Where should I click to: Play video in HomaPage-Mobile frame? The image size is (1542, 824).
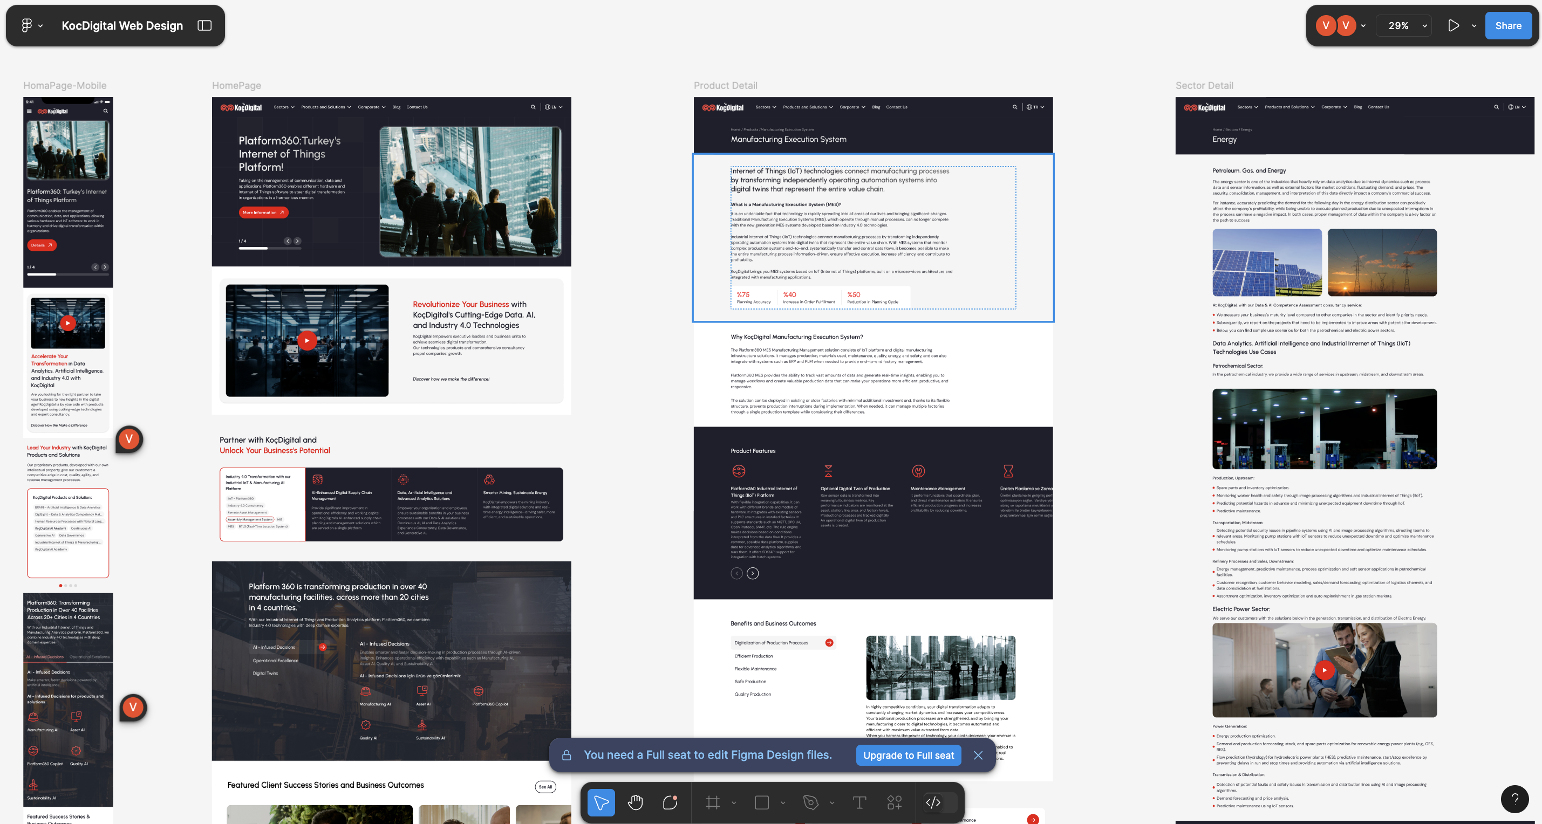[67, 323]
